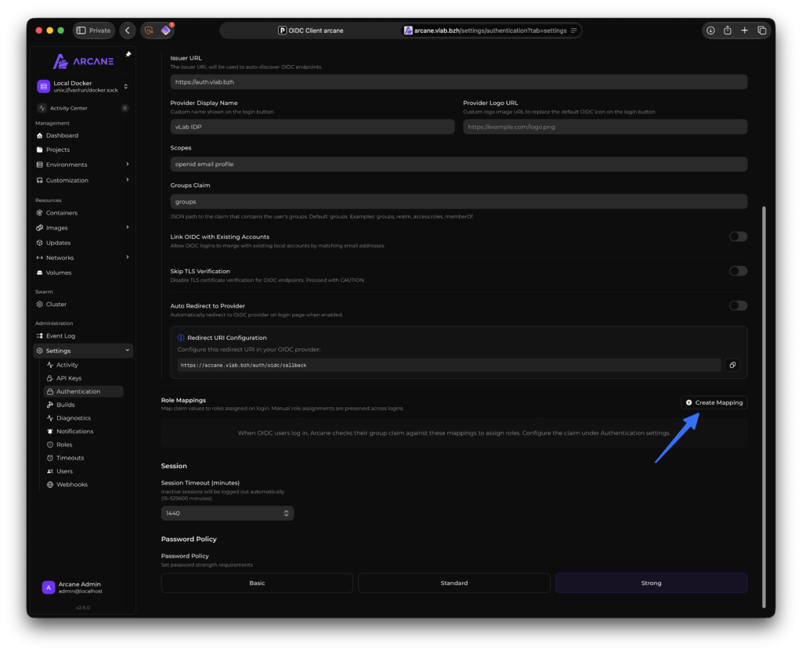This screenshot has width=802, height=653.
Task: Click the page vertical scrollbar
Action: coord(764,406)
